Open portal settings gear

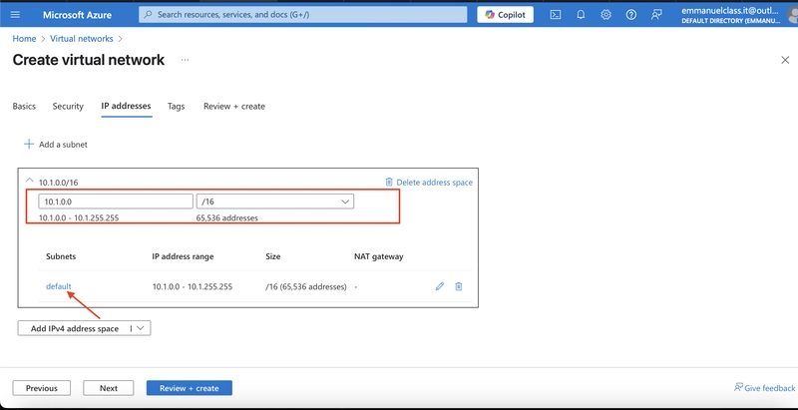pyautogui.click(x=605, y=15)
